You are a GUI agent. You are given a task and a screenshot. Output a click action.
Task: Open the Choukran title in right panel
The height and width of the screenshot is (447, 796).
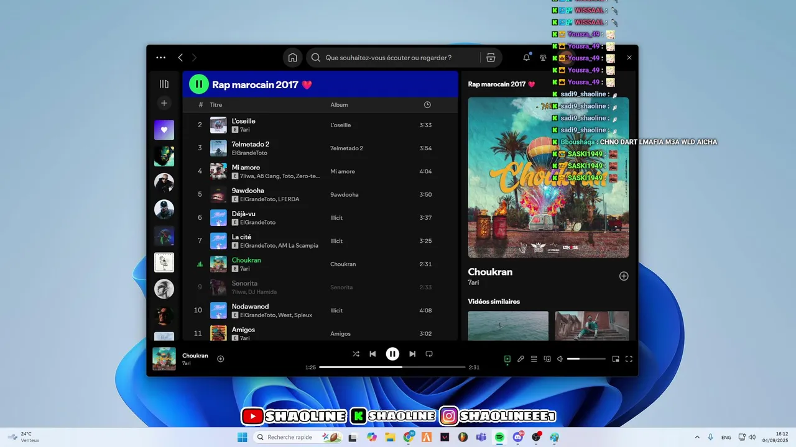tap(490, 272)
